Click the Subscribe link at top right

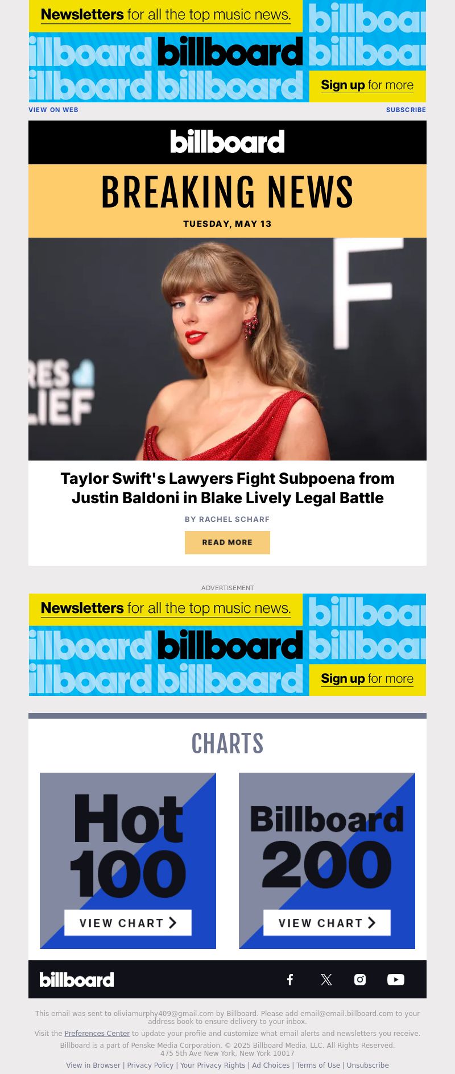406,110
